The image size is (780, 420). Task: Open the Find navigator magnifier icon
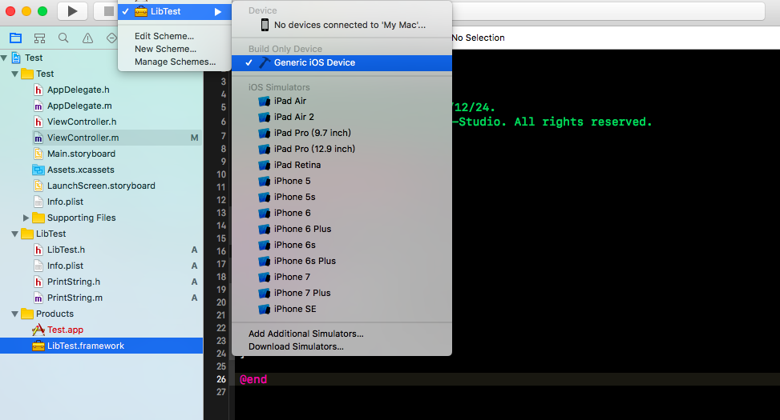[63, 38]
